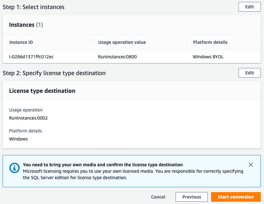Click the License type destination heading
Screen dimensions: 264x204
(x=42, y=91)
